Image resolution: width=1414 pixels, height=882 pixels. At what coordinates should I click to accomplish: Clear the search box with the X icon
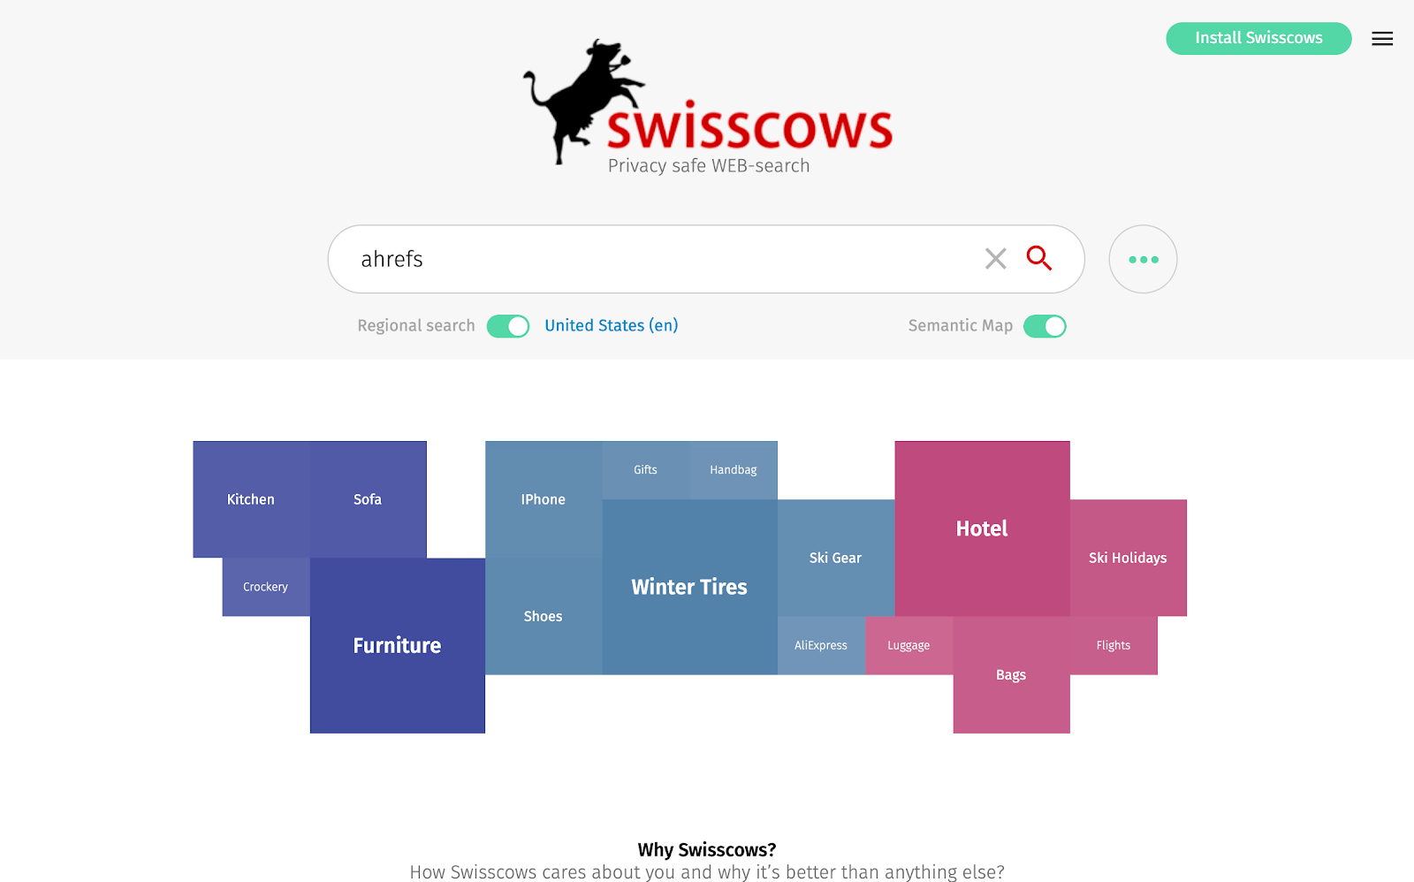coord(996,259)
